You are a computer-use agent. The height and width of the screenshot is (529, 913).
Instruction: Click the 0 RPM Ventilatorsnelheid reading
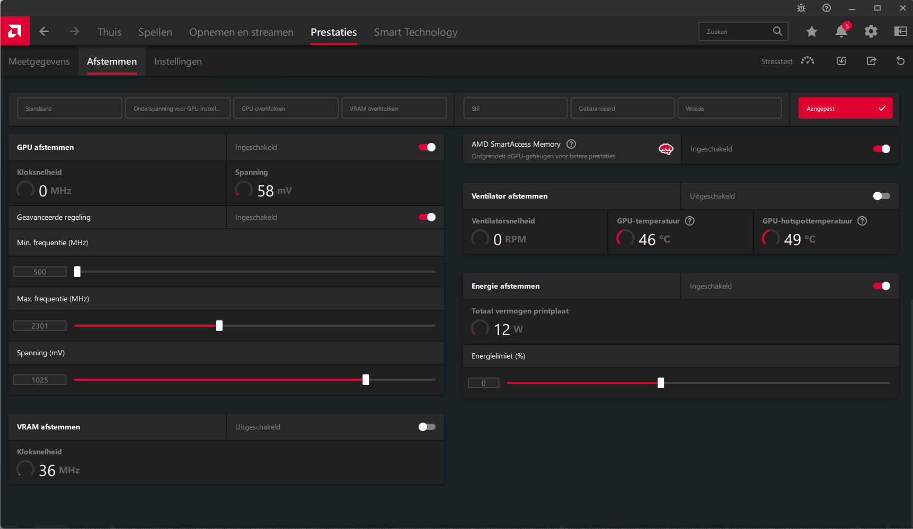pyautogui.click(x=510, y=239)
